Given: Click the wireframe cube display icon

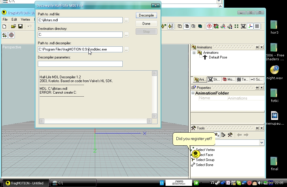Looking at the screenshot, I should pos(180,26).
